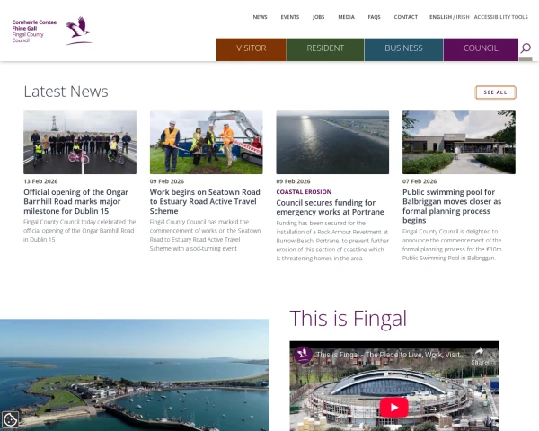This screenshot has width=539, height=431.
Task: Click the 'Latest News' heading
Action: click(66, 92)
